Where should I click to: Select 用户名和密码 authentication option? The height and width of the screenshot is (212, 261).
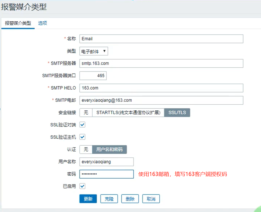109,149
